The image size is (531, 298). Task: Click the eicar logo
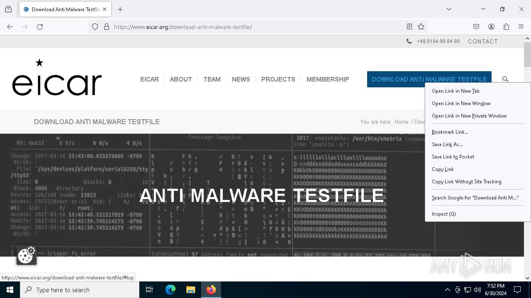(x=57, y=77)
